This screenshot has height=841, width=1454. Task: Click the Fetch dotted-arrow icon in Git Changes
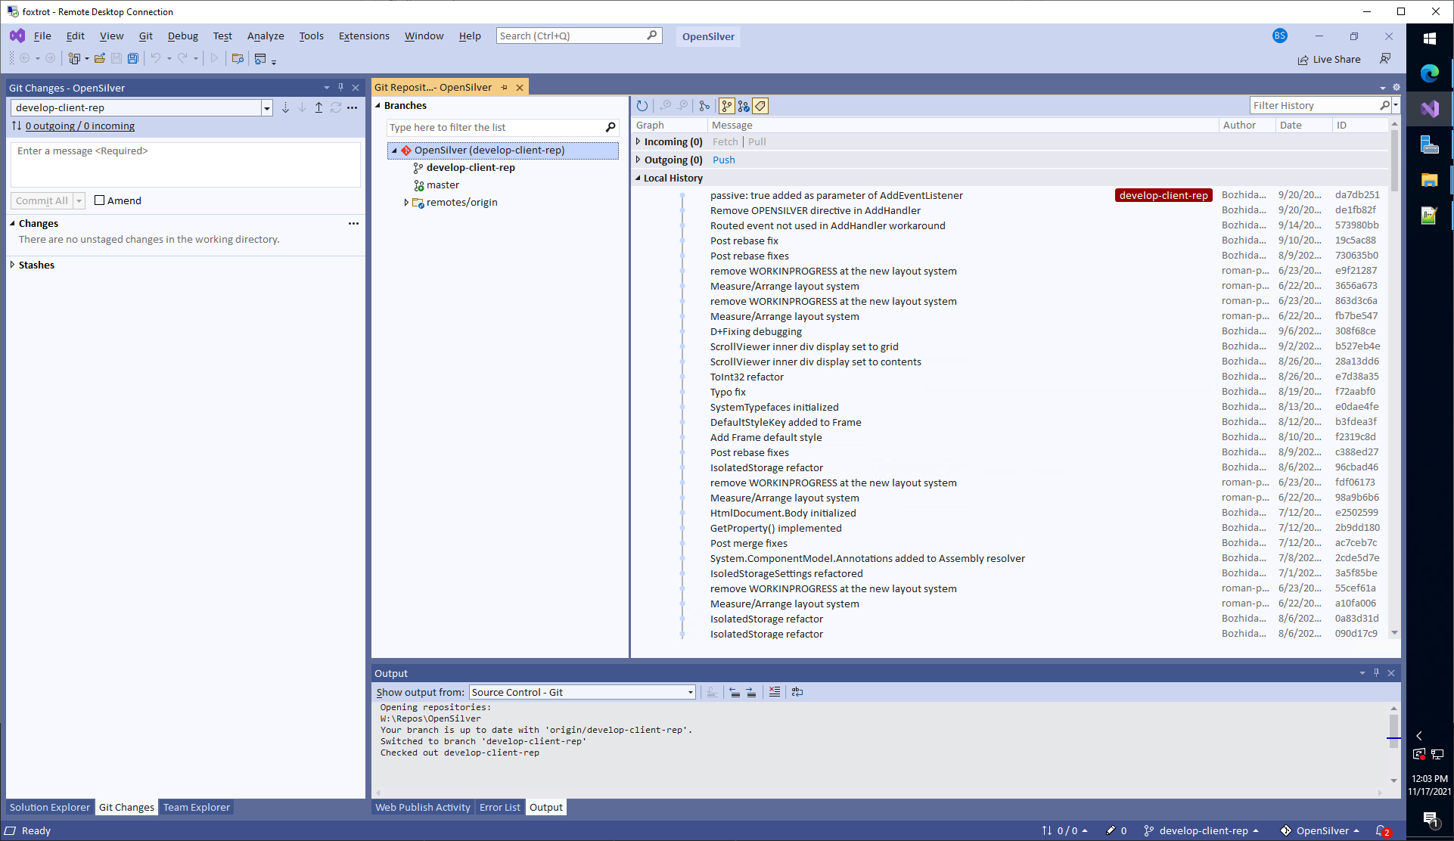285,108
